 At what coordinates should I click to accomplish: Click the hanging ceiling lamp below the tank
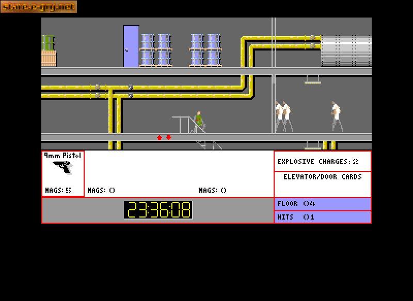pos(313,80)
